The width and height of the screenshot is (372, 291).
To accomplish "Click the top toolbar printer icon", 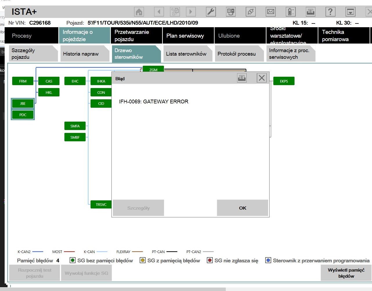I will pyautogui.click(x=310, y=12).
